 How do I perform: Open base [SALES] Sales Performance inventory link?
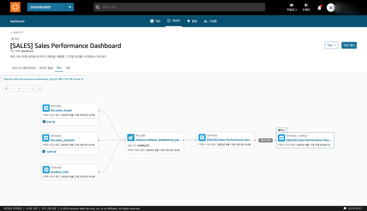tap(309, 140)
